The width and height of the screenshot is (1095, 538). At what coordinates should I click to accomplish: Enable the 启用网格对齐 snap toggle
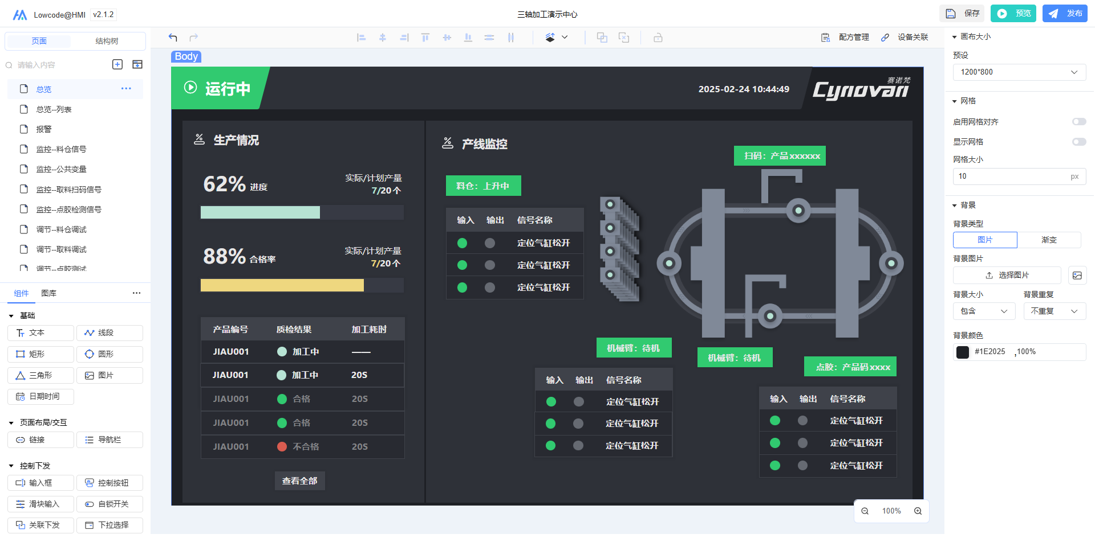(x=1078, y=122)
